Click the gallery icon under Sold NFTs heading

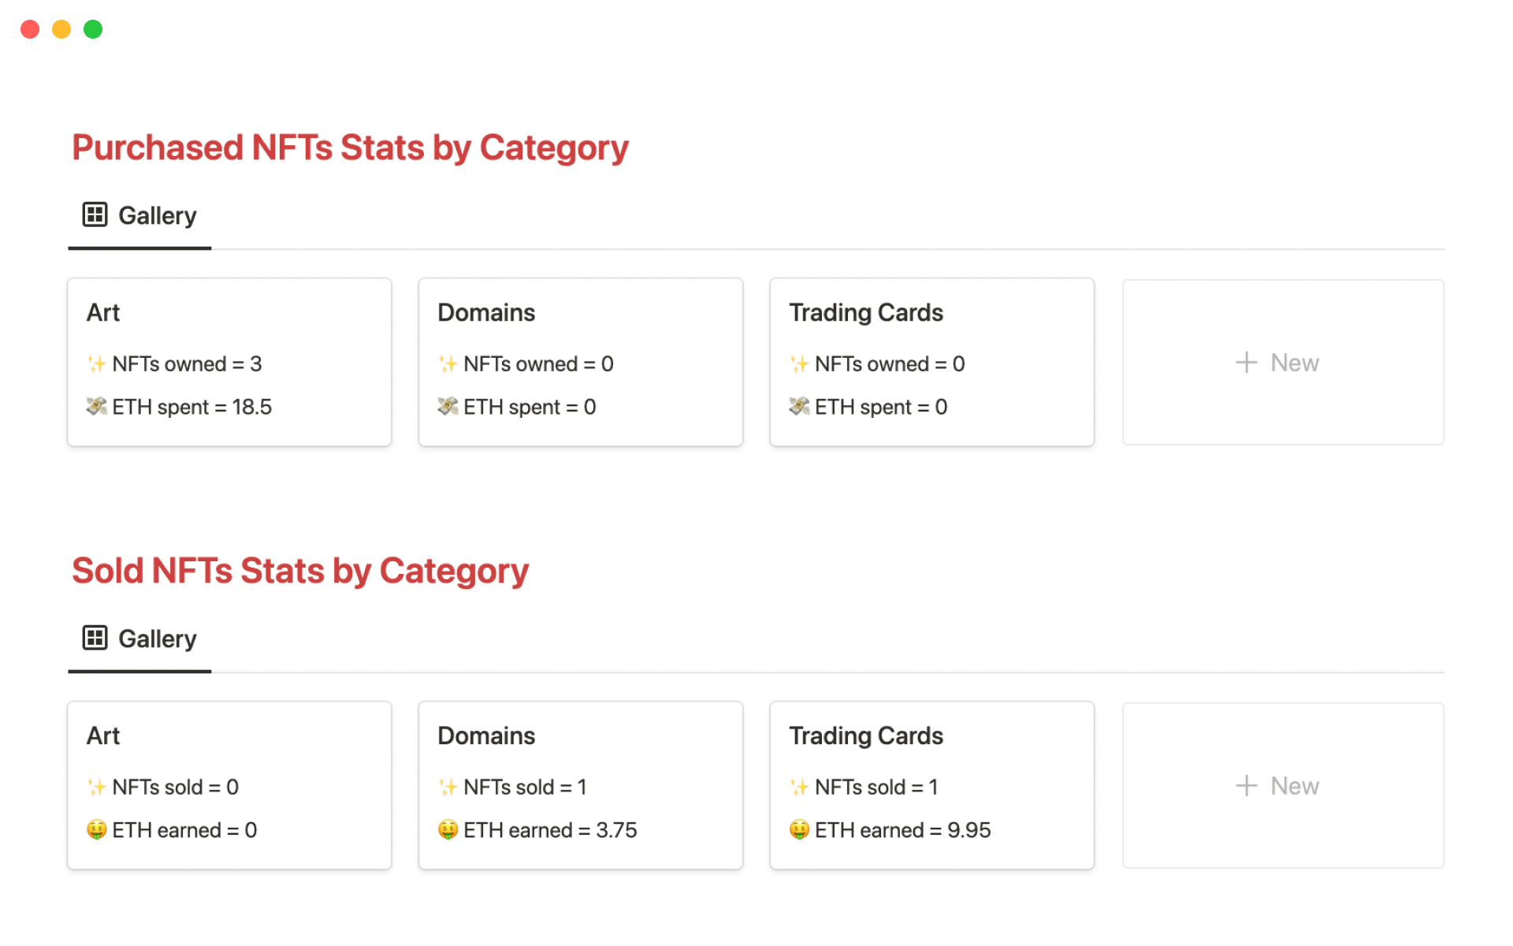tap(95, 638)
